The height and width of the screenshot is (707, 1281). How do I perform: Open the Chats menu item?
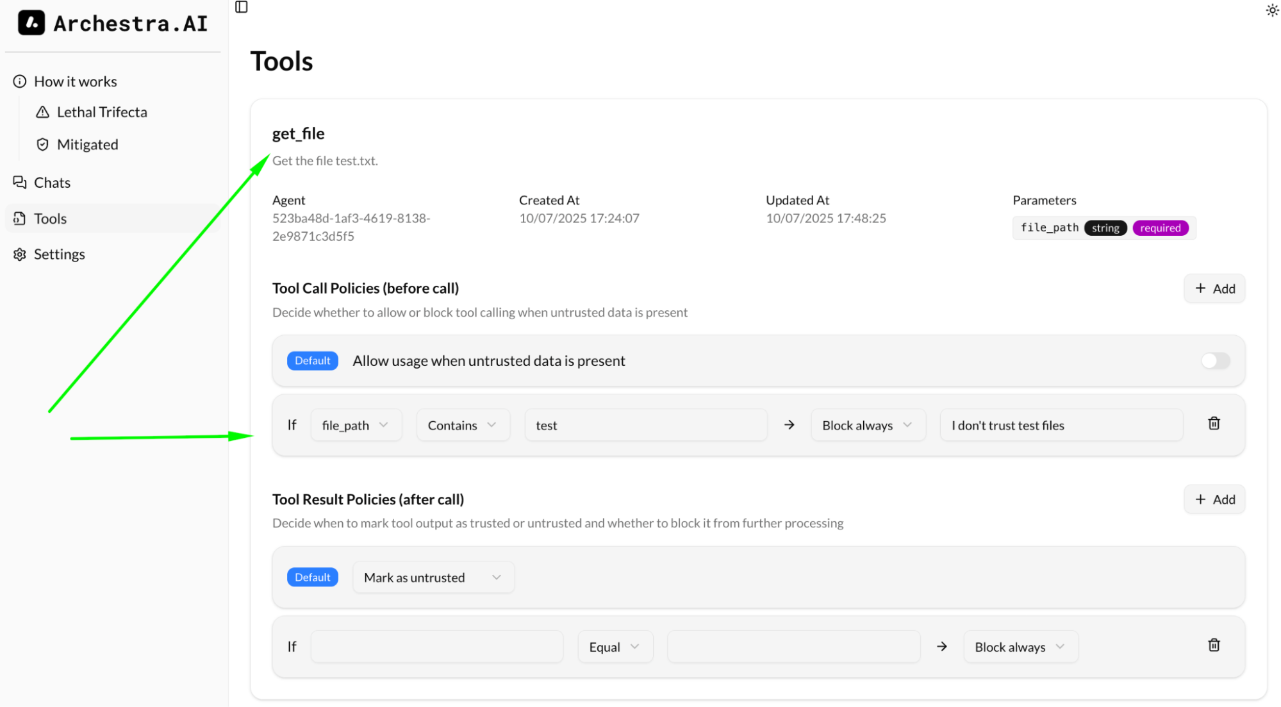coord(52,183)
